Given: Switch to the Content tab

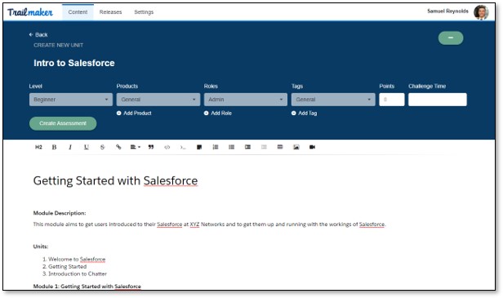Looking at the screenshot, I should [x=78, y=12].
